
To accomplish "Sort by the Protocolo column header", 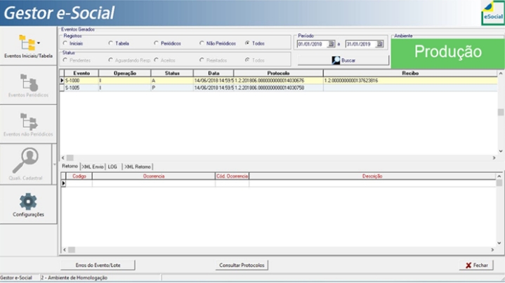I will click(278, 73).
